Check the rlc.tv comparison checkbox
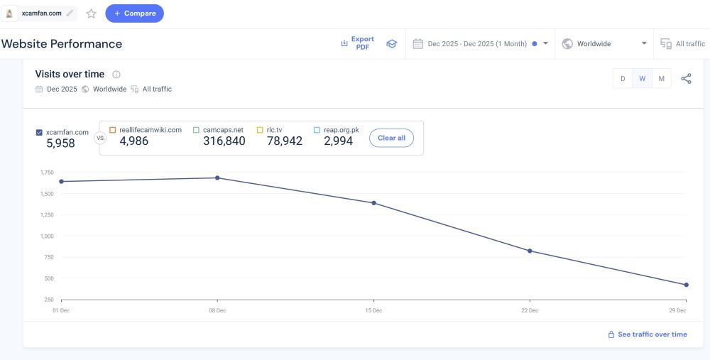This screenshot has height=360, width=710. pyautogui.click(x=260, y=130)
